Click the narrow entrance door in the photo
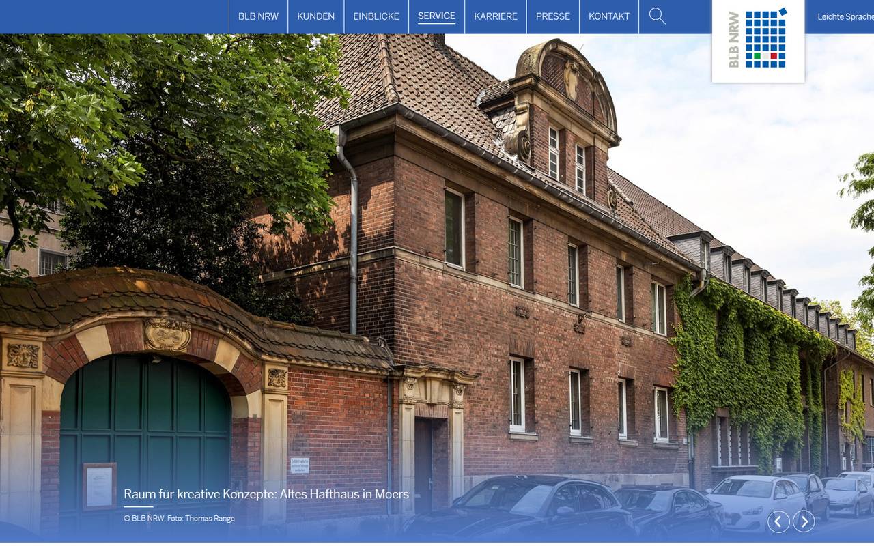This screenshot has height=546, width=874. 423,464
